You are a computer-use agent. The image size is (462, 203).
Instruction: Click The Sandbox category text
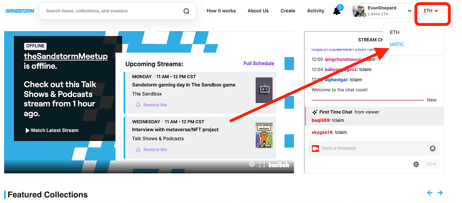pyautogui.click(x=147, y=94)
